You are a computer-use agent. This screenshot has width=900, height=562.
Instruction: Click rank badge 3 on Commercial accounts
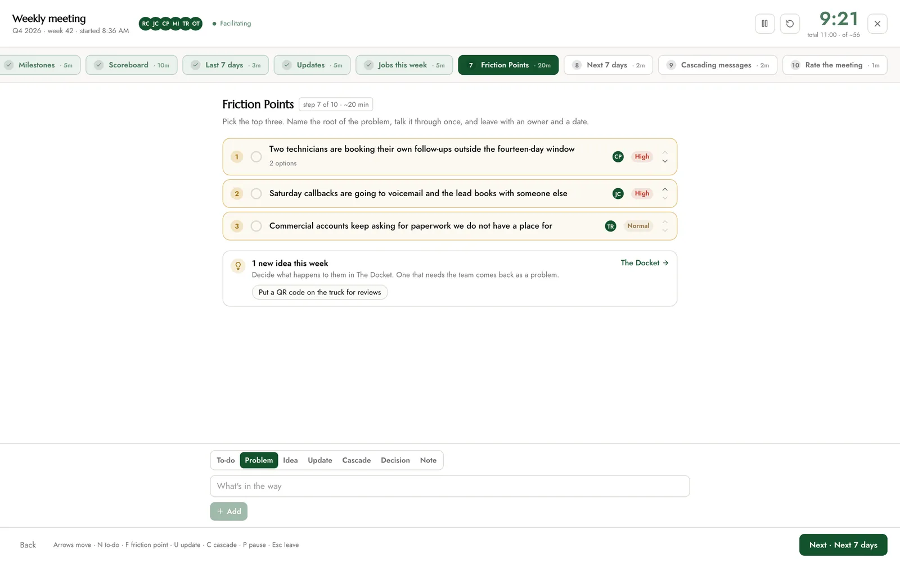(x=237, y=226)
